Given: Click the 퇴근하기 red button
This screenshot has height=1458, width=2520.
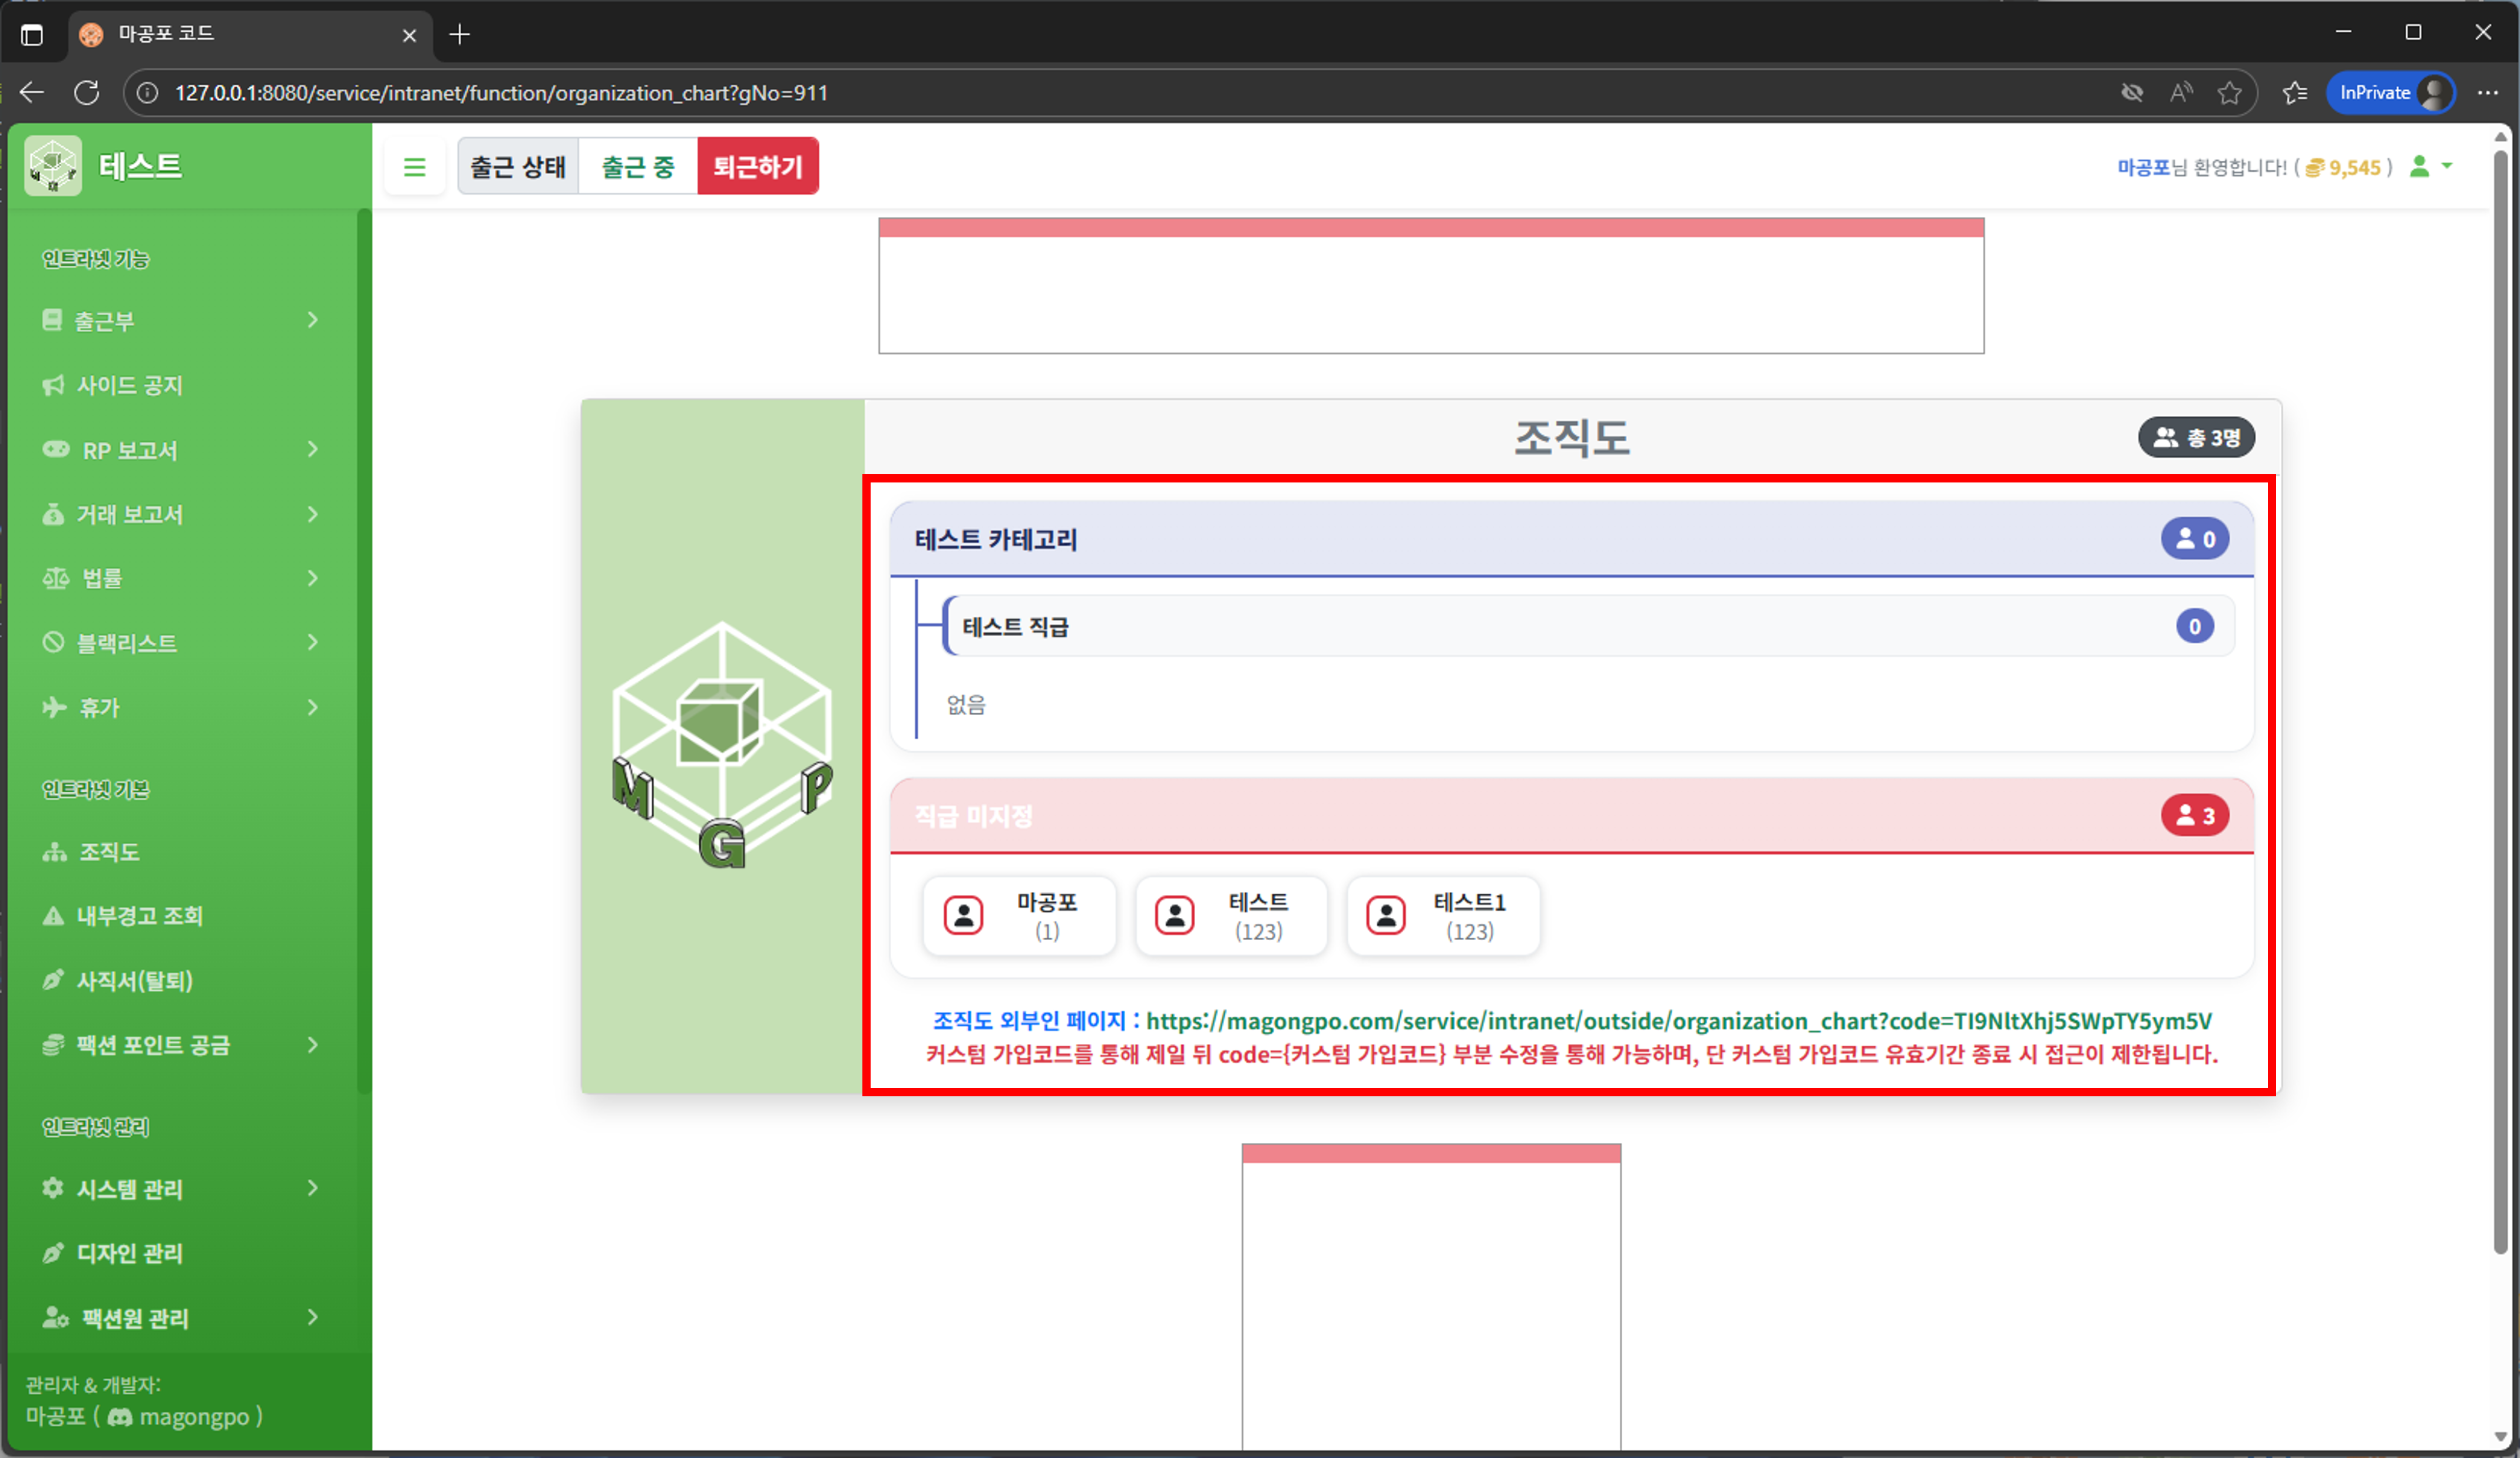Looking at the screenshot, I should coord(757,167).
